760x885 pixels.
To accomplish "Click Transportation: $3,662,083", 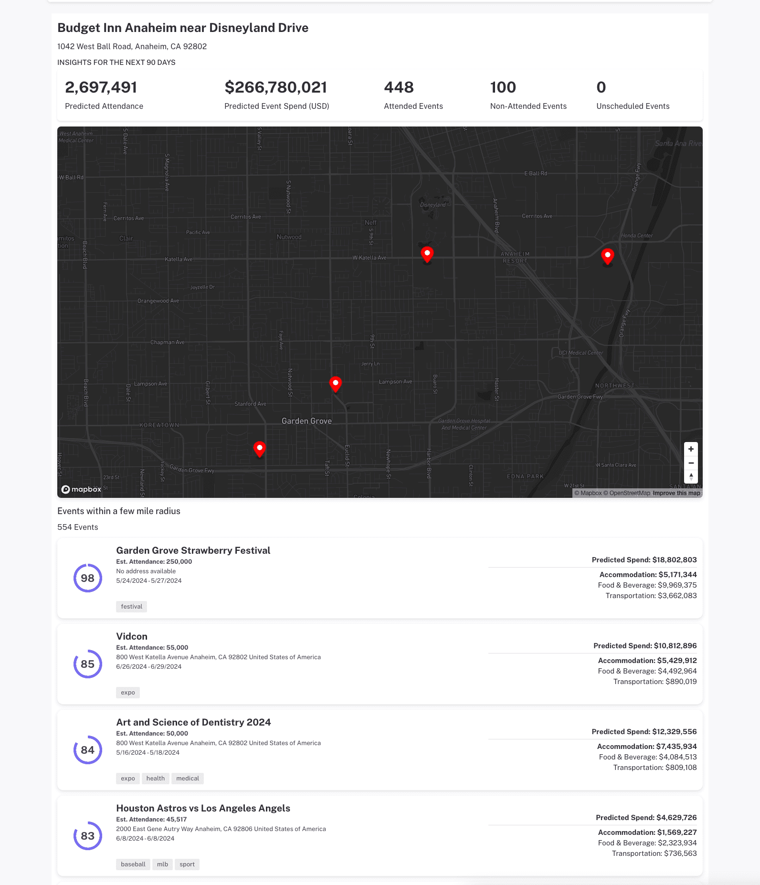I will [x=651, y=596].
